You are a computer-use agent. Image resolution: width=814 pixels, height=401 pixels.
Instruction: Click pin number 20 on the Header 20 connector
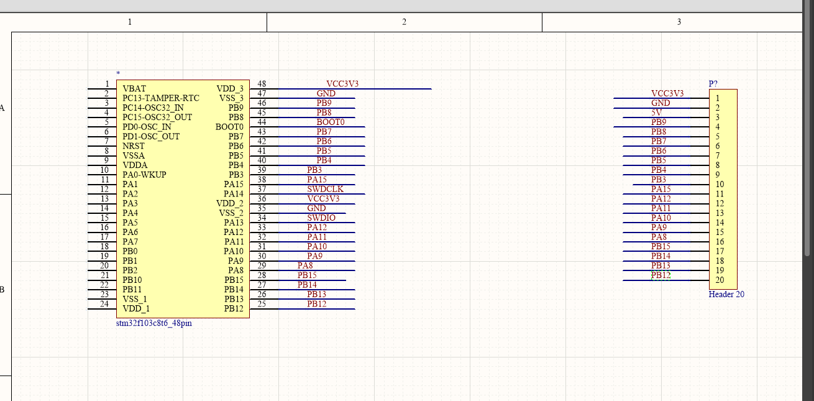click(x=720, y=280)
